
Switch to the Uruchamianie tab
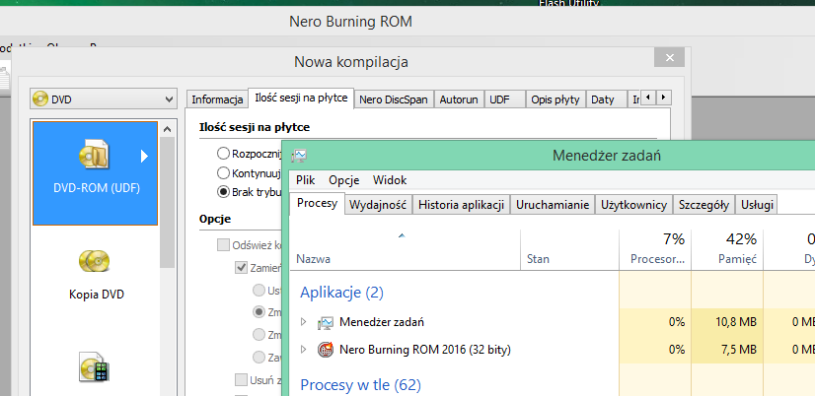tap(553, 205)
